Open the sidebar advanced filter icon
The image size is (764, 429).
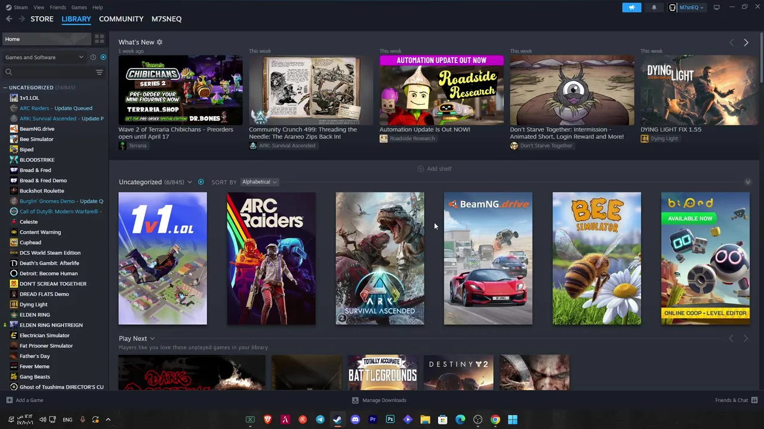[99, 72]
